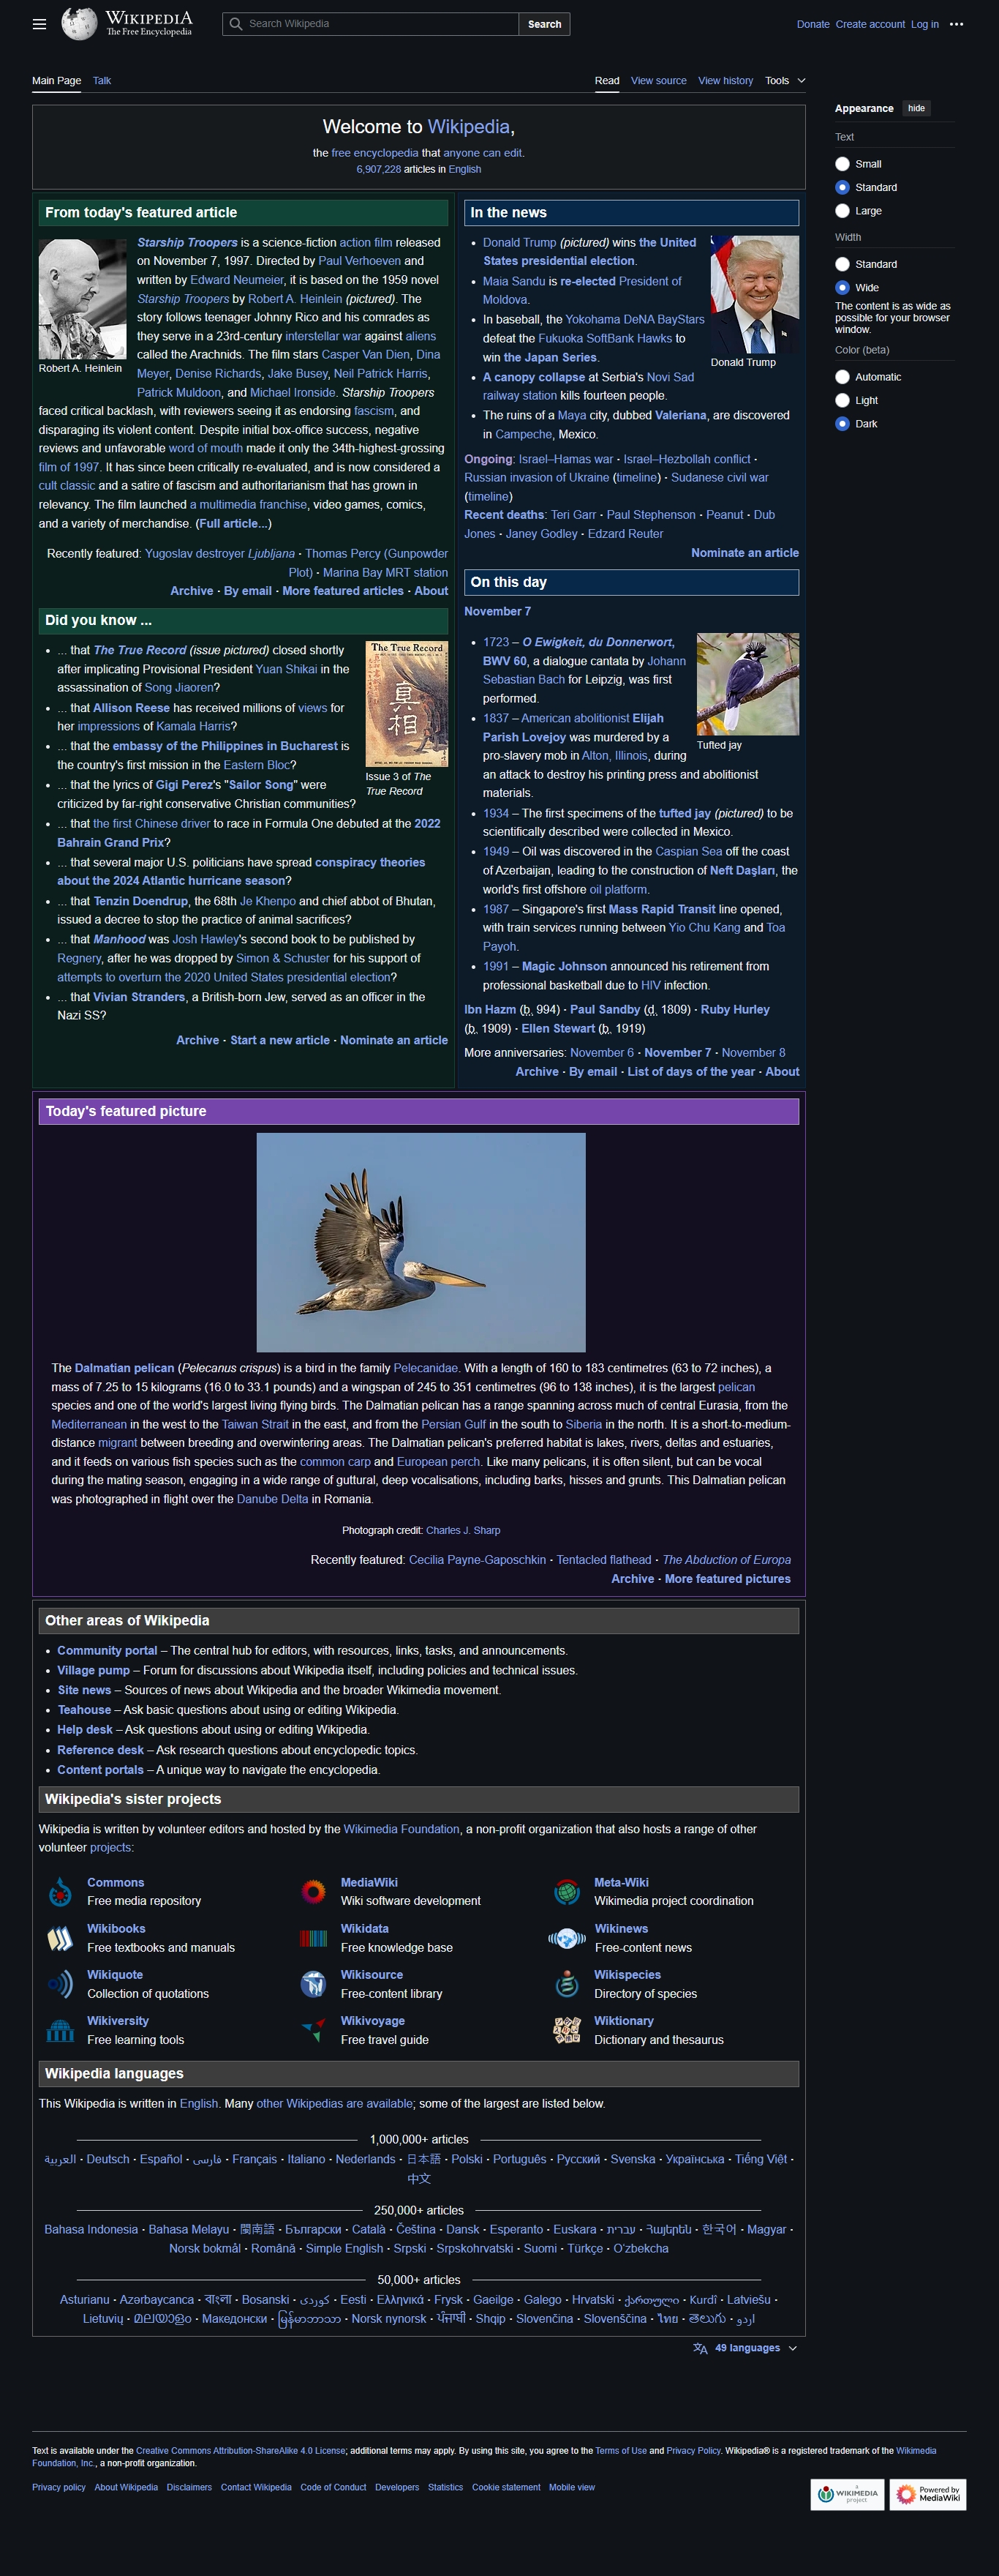Click Create account link
999x2576 pixels.
click(x=870, y=24)
